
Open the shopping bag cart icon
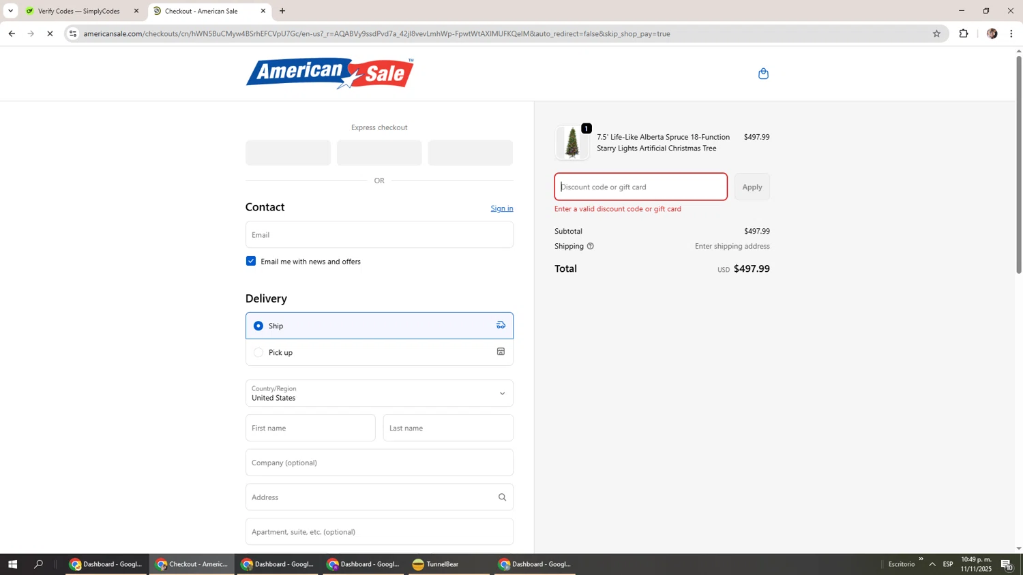click(763, 74)
